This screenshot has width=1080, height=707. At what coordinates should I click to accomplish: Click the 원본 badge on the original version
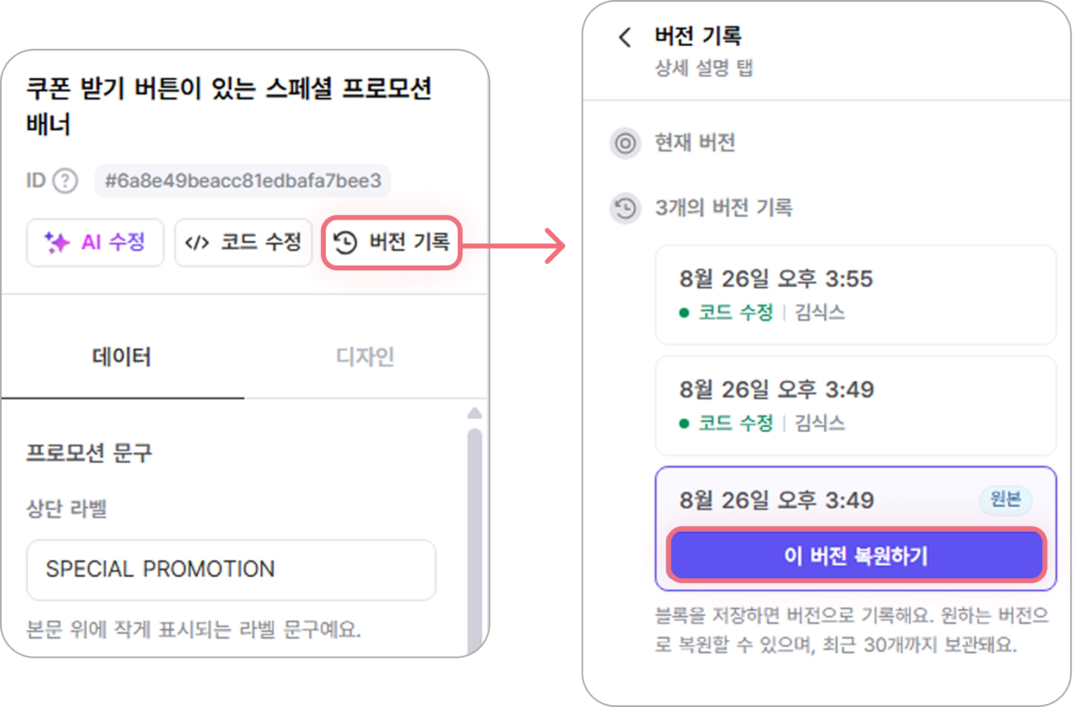pos(1006,499)
